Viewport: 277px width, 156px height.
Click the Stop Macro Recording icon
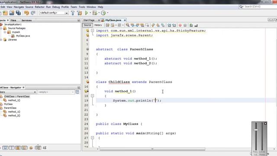[185, 25]
